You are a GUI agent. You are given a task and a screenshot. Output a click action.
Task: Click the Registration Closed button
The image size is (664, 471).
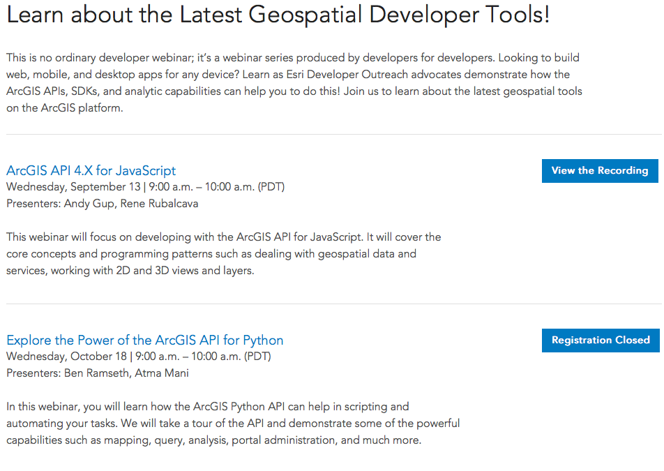[601, 340]
